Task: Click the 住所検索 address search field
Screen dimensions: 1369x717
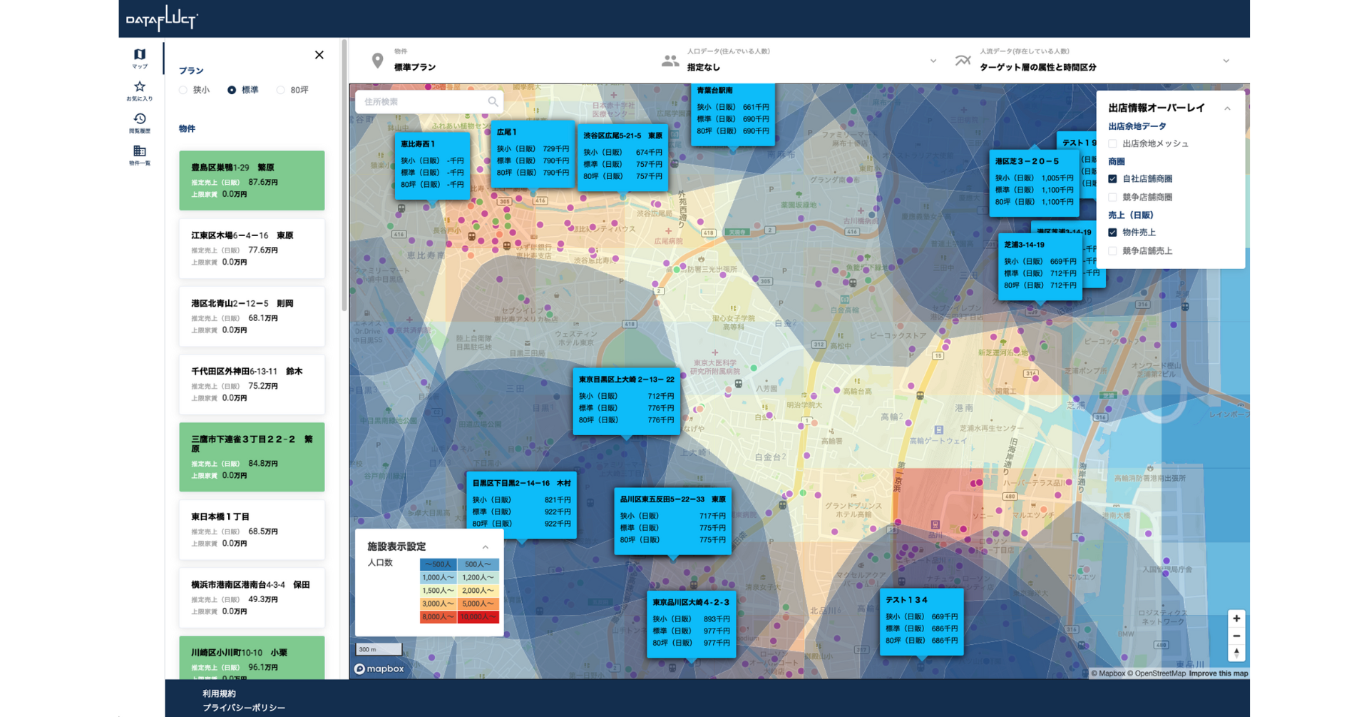Action: point(429,101)
